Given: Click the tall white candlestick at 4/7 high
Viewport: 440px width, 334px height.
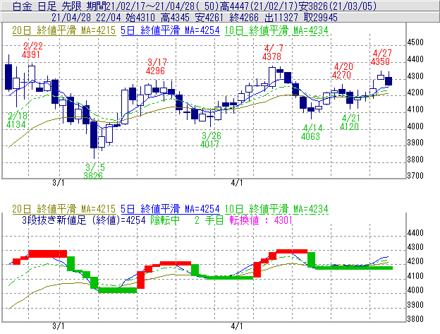Looking at the screenshot, I should click(272, 77).
